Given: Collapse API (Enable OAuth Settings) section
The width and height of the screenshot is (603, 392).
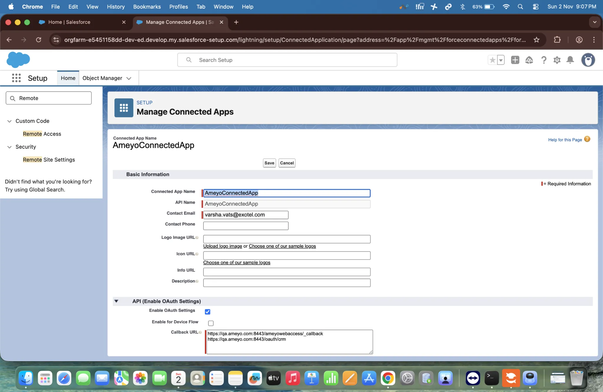Looking at the screenshot, I should (116, 301).
